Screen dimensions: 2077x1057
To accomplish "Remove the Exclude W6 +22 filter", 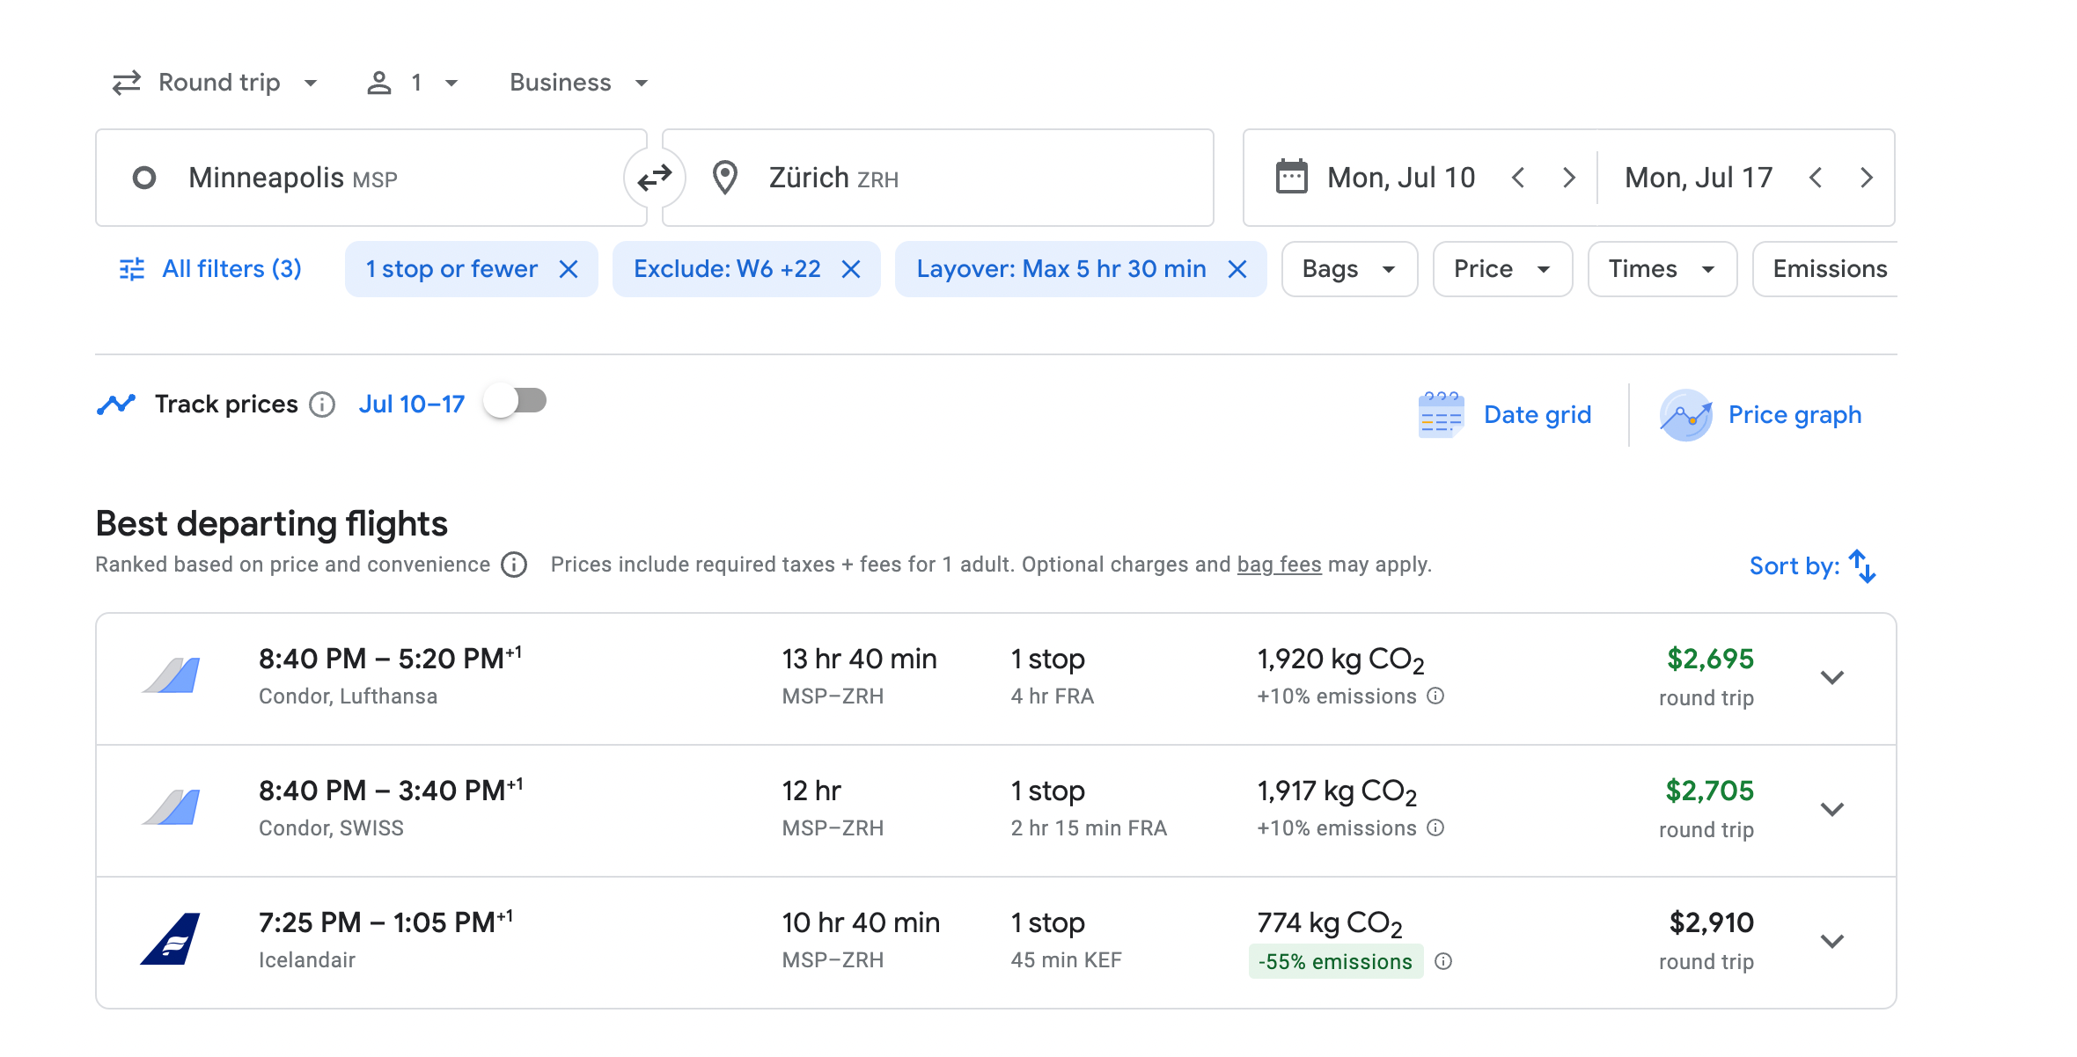I will (850, 269).
